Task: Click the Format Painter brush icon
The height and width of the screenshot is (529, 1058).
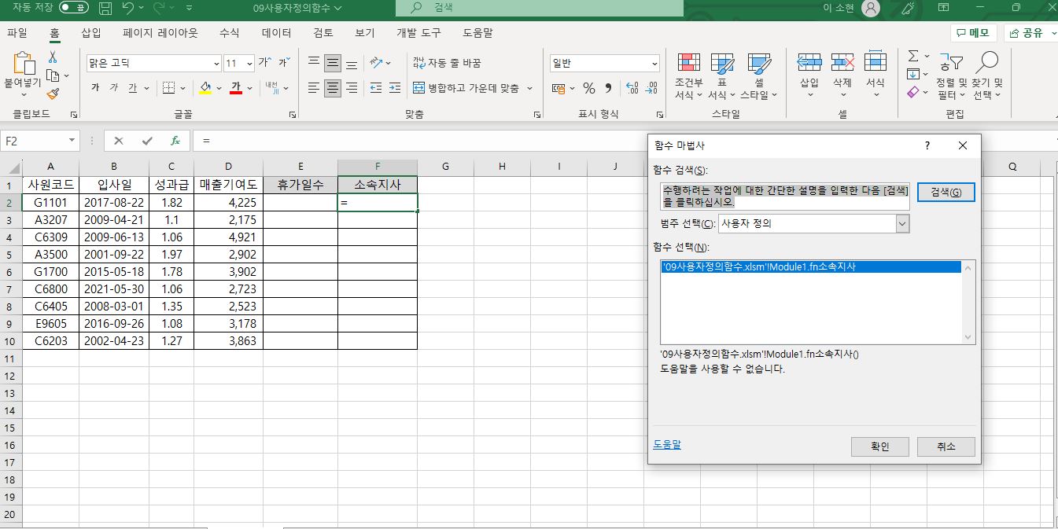Action: (x=53, y=94)
